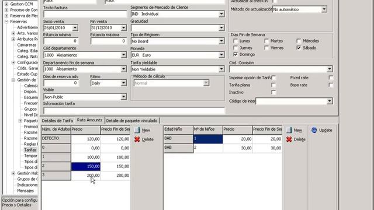
Task: Click the Núm. de Adultos column header
Action: coord(56,130)
